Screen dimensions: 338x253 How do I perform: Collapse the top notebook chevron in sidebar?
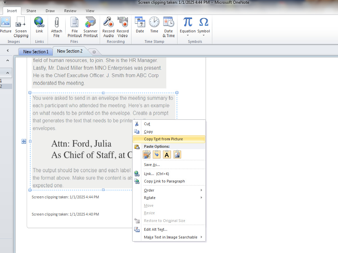click(7, 60)
